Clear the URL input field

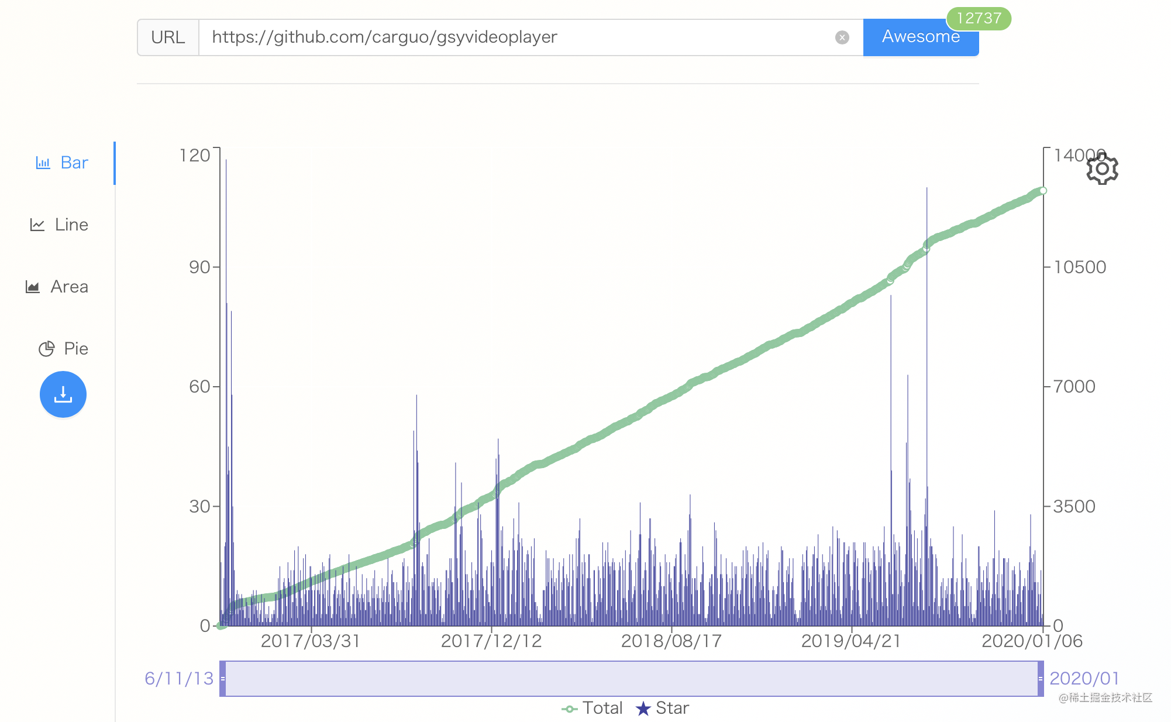tap(842, 37)
